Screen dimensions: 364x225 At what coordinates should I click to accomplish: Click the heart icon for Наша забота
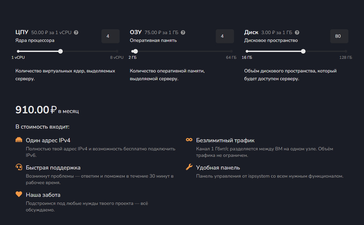pos(19,194)
